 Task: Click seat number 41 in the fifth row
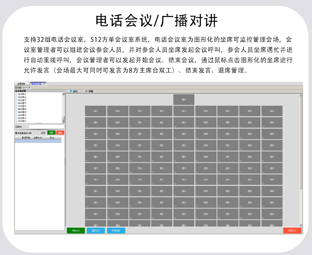click(x=184, y=157)
